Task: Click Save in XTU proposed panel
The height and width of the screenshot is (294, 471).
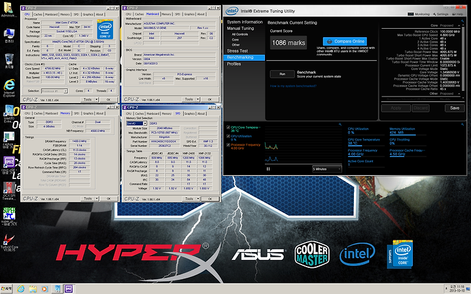Action: pos(455,108)
